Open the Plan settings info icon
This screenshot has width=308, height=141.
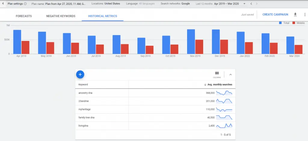25,4
